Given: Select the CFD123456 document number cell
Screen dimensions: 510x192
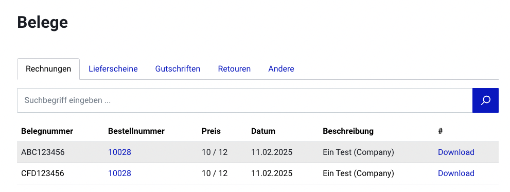Looking at the screenshot, I should tap(43, 173).
